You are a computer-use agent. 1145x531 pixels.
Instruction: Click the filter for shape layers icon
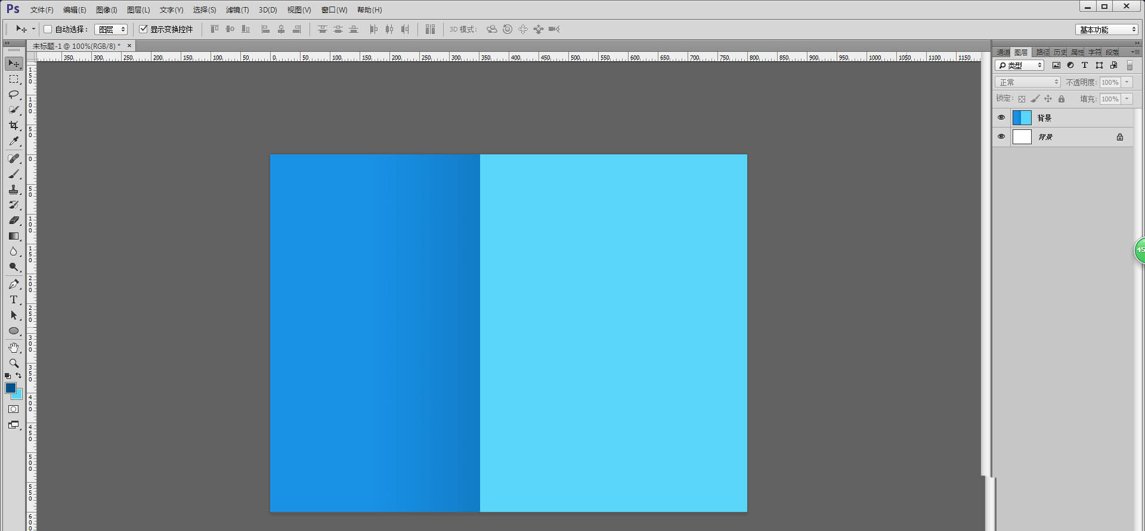point(1099,66)
